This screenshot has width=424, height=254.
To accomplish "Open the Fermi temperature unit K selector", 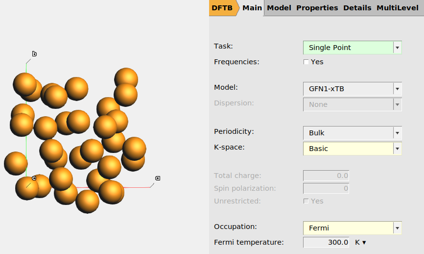I will pos(361,242).
